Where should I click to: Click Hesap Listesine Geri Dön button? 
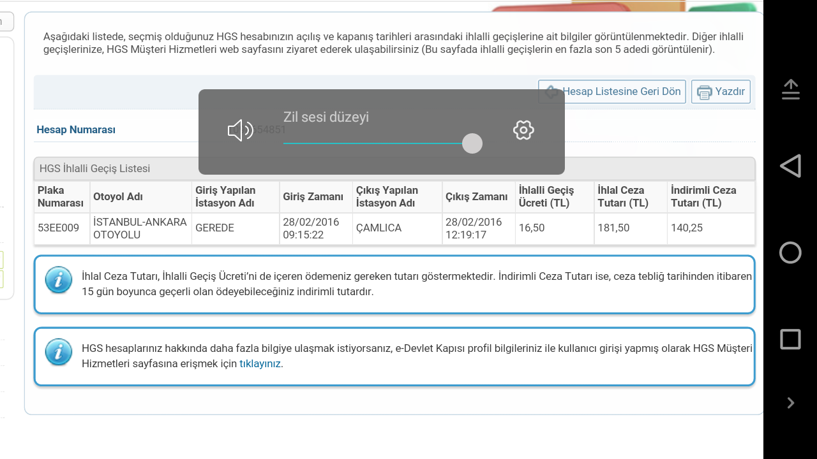[612, 92]
